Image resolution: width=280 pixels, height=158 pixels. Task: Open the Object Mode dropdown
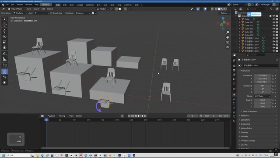coord(16,9)
